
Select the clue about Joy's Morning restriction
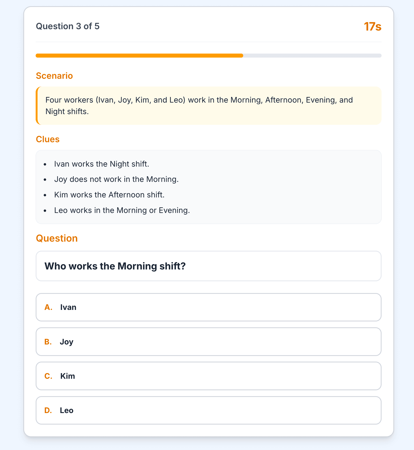click(117, 179)
